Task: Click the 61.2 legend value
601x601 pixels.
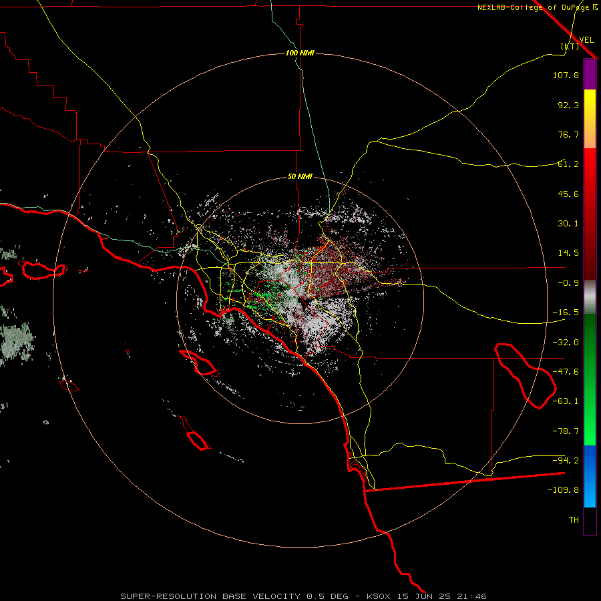Action: point(568,164)
